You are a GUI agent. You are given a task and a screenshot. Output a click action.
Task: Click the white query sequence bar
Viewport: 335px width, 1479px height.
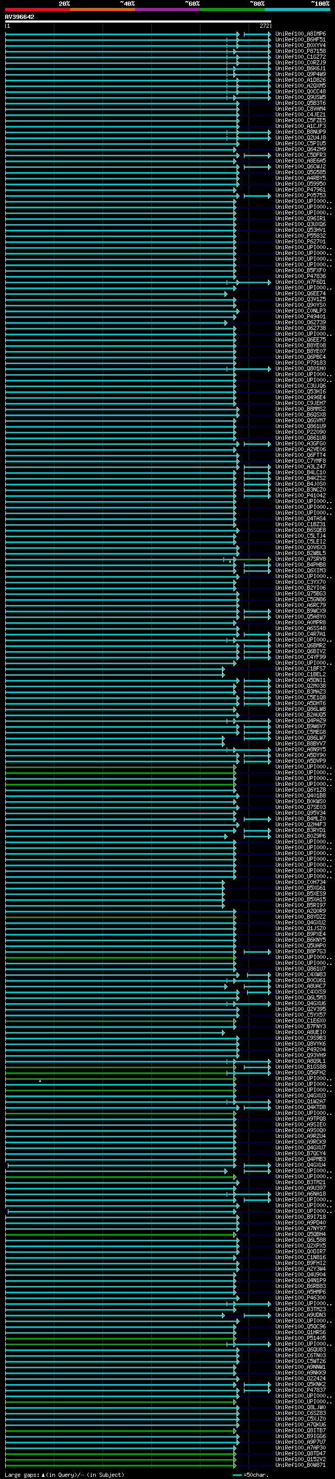(138, 22)
